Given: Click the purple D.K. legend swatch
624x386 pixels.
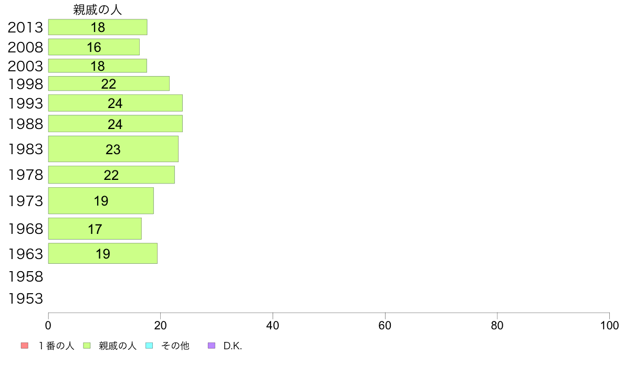Looking at the screenshot, I should coord(212,346).
